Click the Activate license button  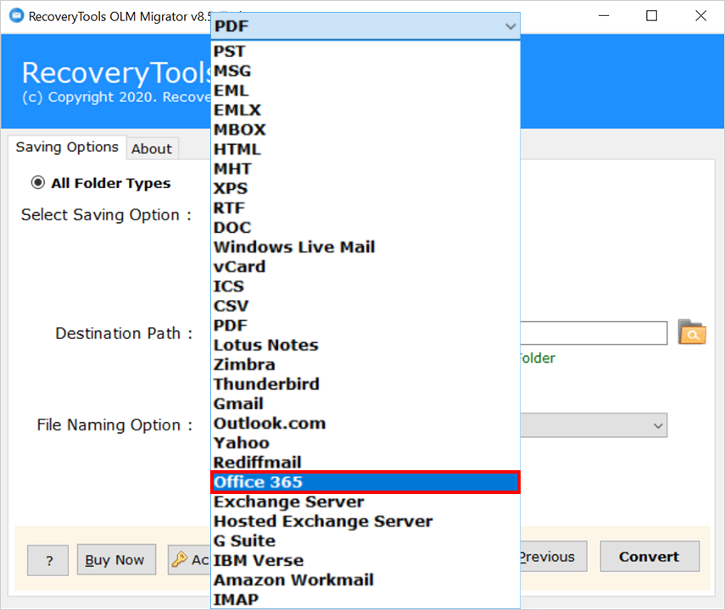[189, 560]
